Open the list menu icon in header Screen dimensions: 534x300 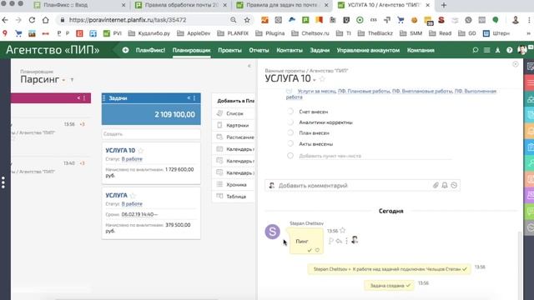click(x=486, y=50)
